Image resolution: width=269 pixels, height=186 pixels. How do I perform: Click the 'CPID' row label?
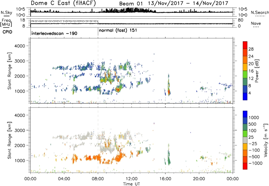point(7,32)
